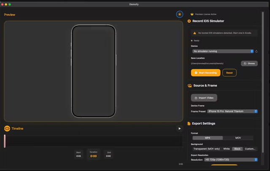This screenshot has height=171, width=270.
Task: Pick the Custom... background color option
Action: [250, 149]
